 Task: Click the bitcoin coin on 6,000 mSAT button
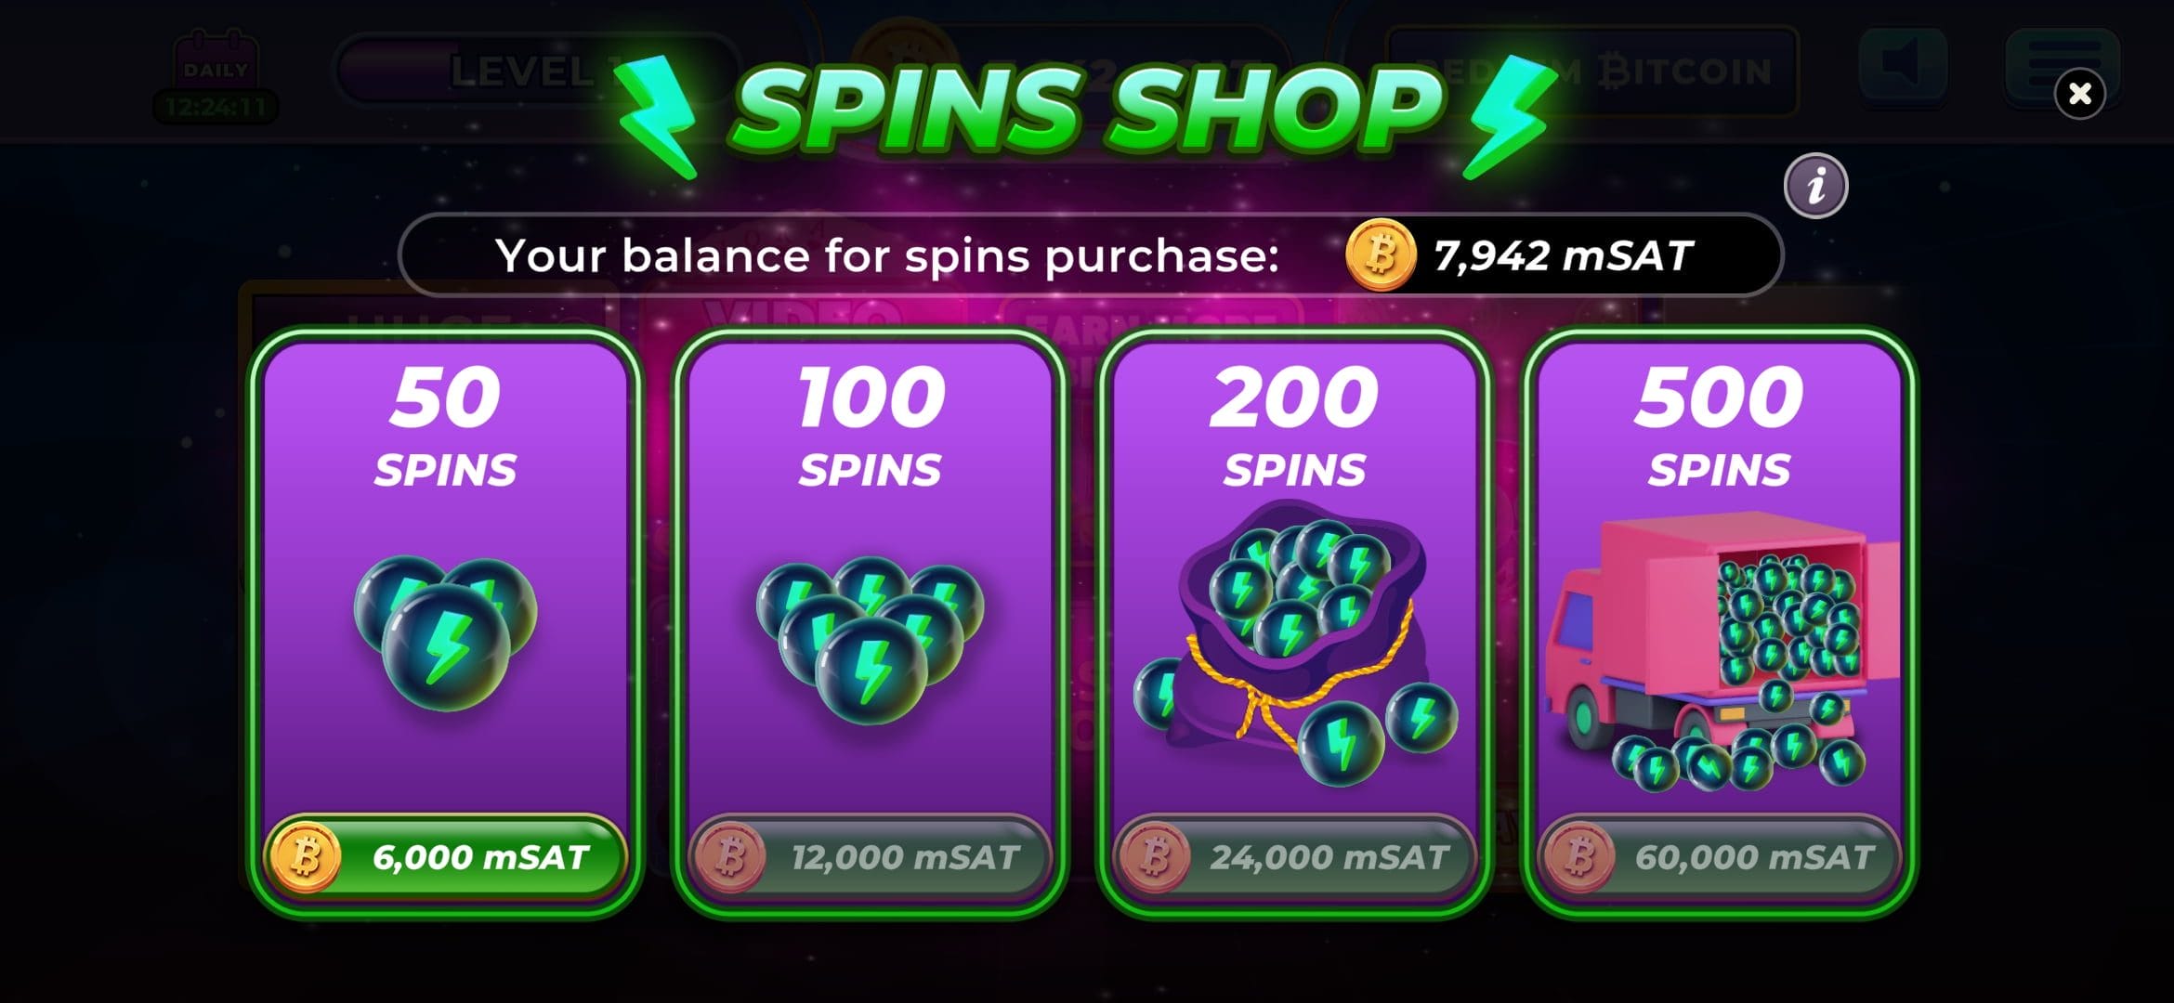coord(306,856)
